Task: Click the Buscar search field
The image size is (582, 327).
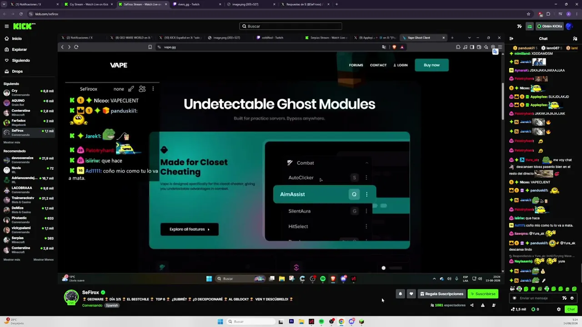Action: click(291, 26)
